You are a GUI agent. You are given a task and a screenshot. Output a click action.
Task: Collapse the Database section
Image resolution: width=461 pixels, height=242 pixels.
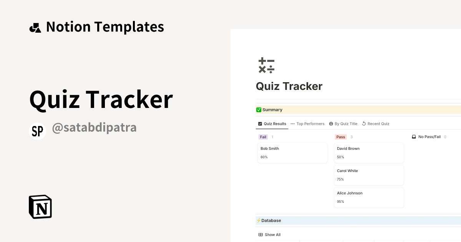[271, 220]
